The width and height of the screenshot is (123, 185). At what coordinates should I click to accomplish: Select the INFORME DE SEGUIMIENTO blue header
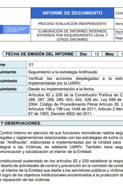[x=72, y=13]
